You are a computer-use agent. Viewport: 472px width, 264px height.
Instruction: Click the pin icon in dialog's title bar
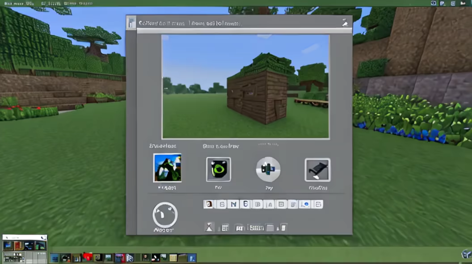coord(345,23)
